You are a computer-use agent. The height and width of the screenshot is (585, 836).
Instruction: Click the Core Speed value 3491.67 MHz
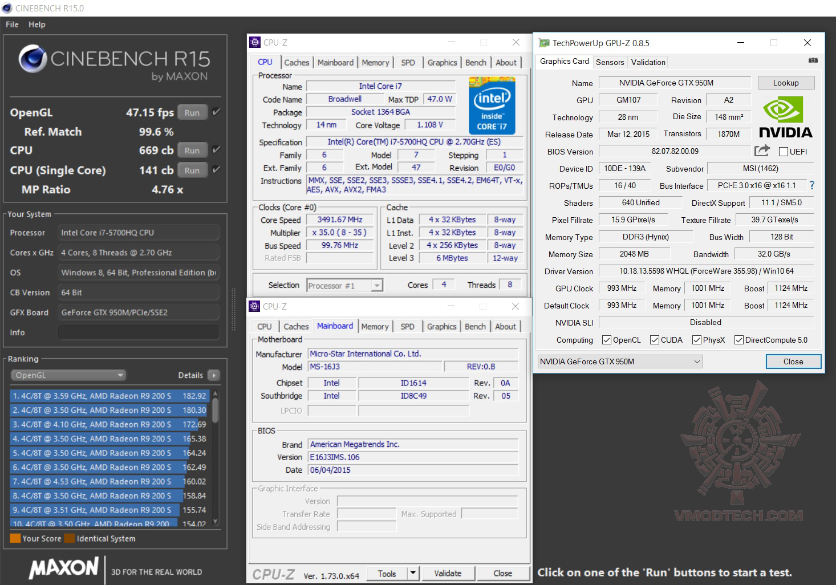pyautogui.click(x=340, y=220)
